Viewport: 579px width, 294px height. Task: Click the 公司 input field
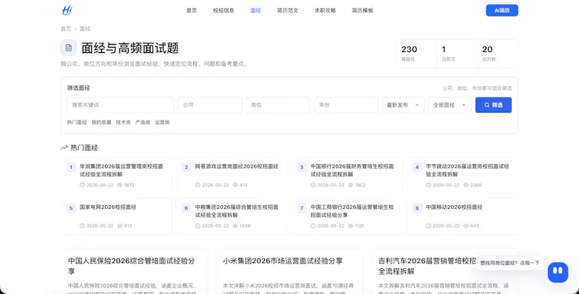210,105
